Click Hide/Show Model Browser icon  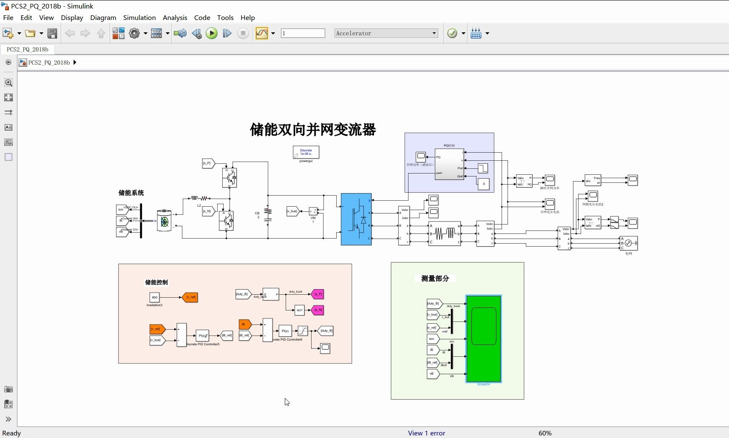[8, 62]
